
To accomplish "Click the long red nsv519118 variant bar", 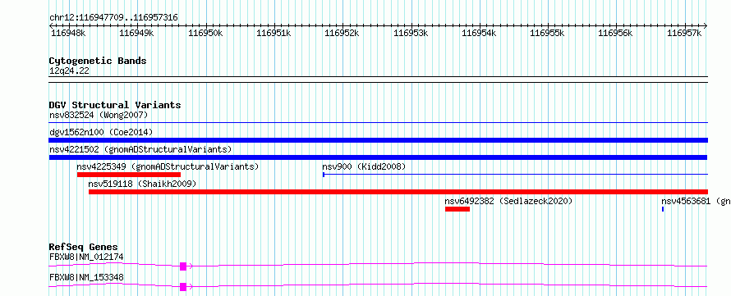I will click(x=398, y=192).
